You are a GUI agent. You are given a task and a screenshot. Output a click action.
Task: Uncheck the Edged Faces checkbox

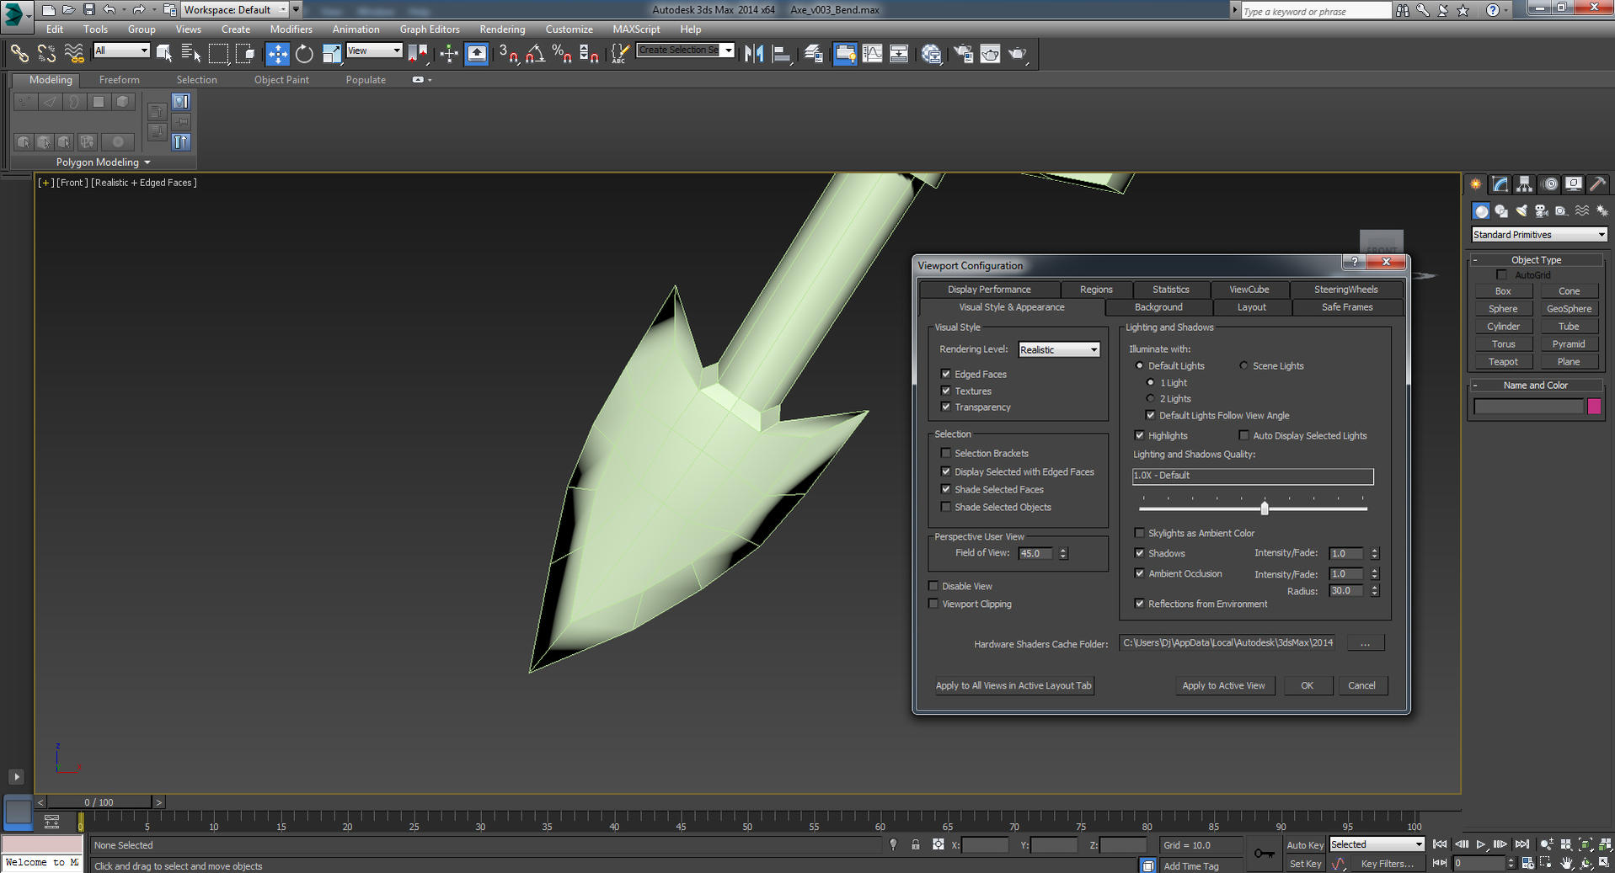point(945,374)
